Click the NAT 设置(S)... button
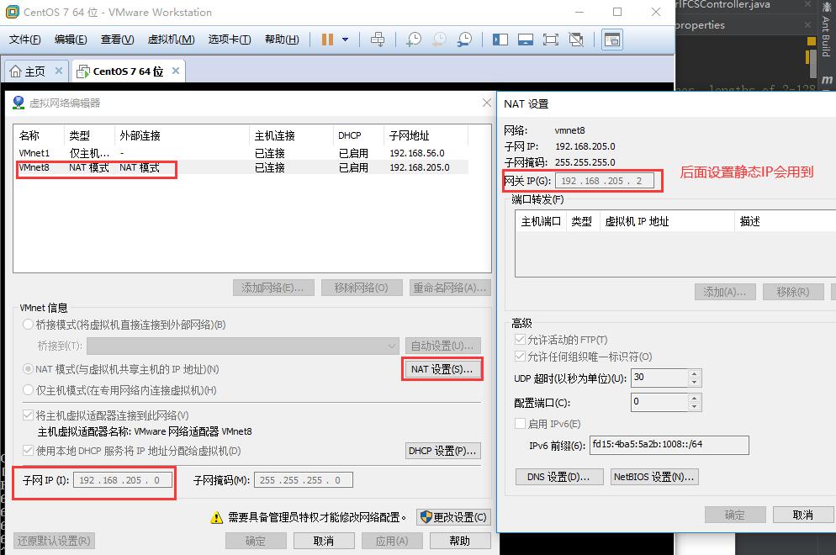The height and width of the screenshot is (555, 836). pos(442,369)
